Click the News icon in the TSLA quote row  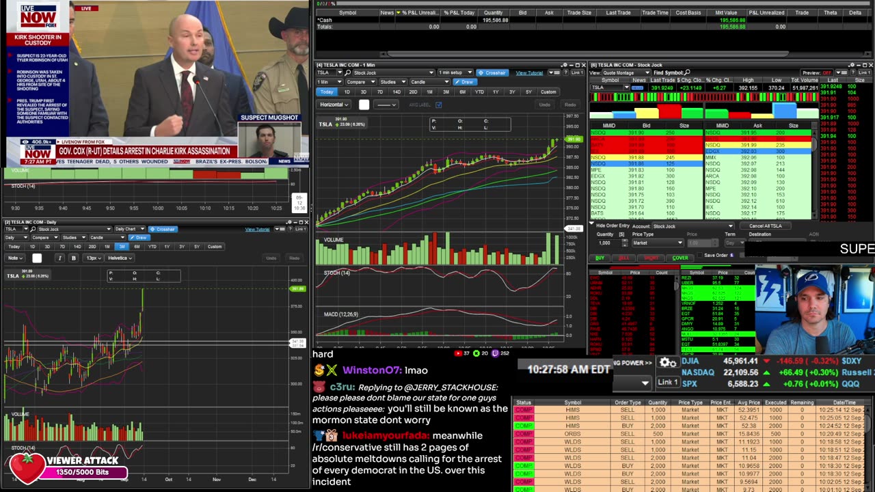coord(638,87)
